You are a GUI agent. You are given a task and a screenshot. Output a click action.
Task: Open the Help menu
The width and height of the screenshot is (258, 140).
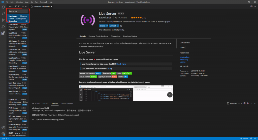(x=51, y=2)
